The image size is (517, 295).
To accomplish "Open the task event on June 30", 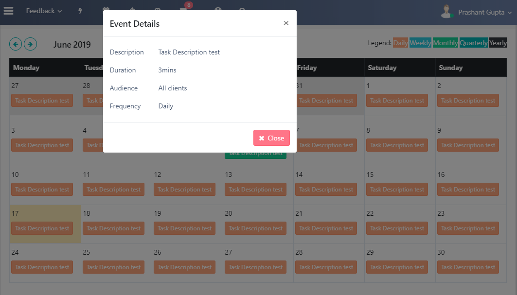I will [468, 267].
